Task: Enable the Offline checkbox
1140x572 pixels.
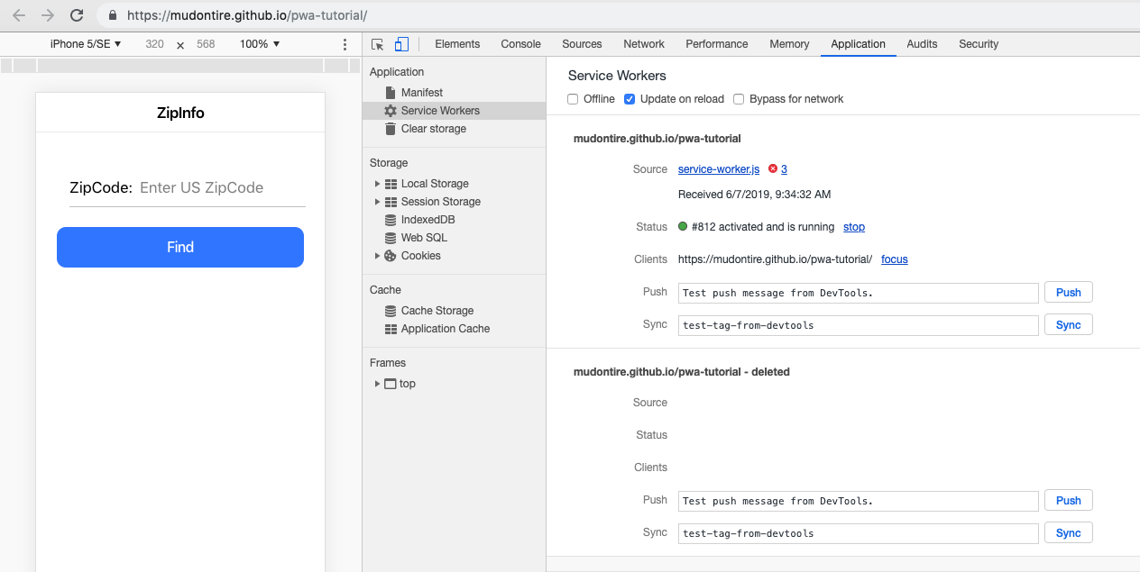Action: (573, 99)
